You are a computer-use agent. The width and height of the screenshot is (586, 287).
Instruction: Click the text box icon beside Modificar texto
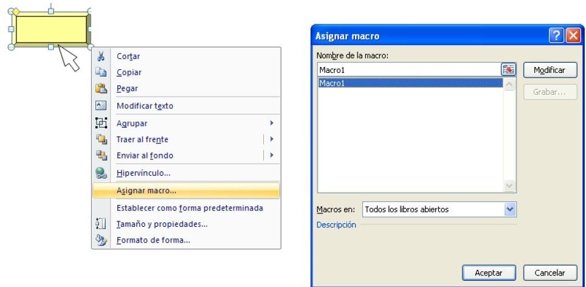(101, 105)
